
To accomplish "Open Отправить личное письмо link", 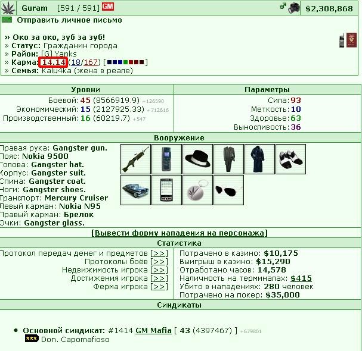I will [x=69, y=20].
